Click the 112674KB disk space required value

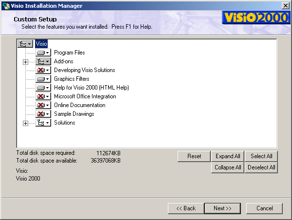click(x=109, y=153)
